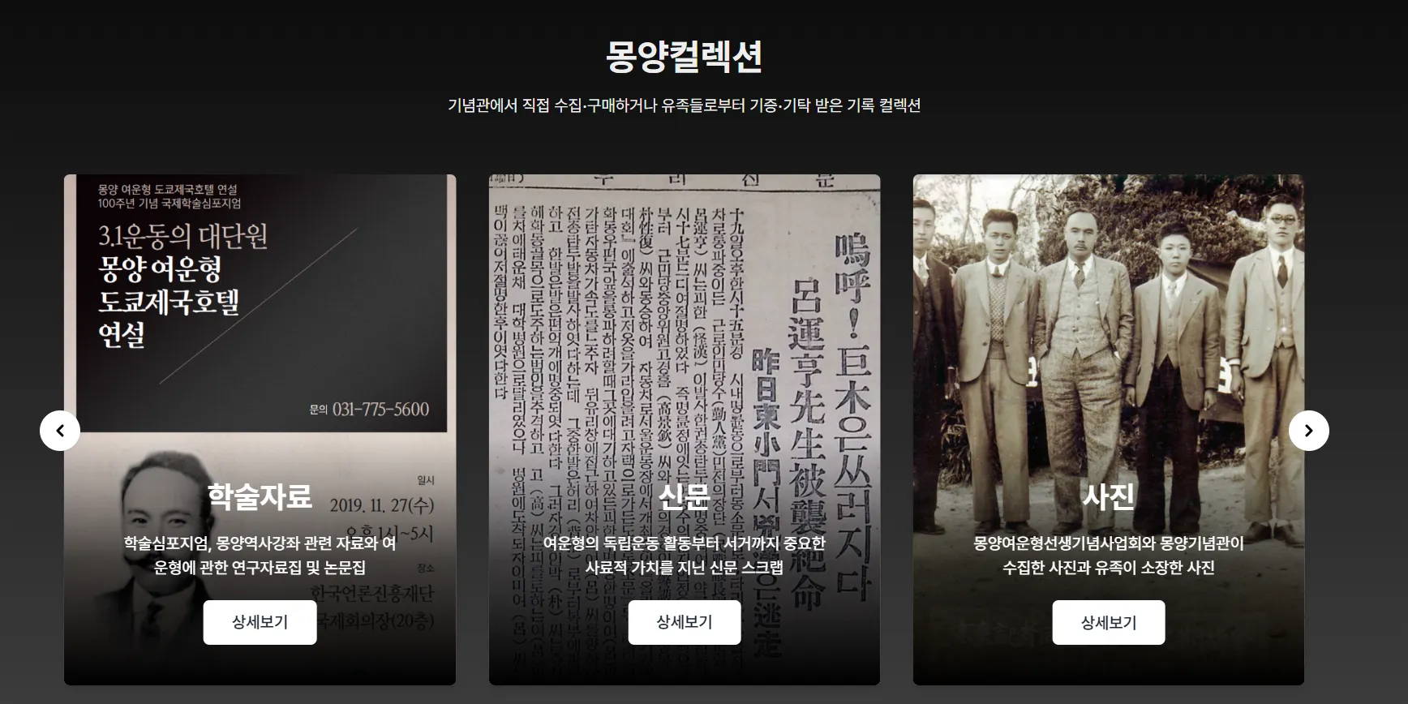The image size is (1408, 704).
Task: Open 상세보기 for 신문 card
Action: (685, 622)
